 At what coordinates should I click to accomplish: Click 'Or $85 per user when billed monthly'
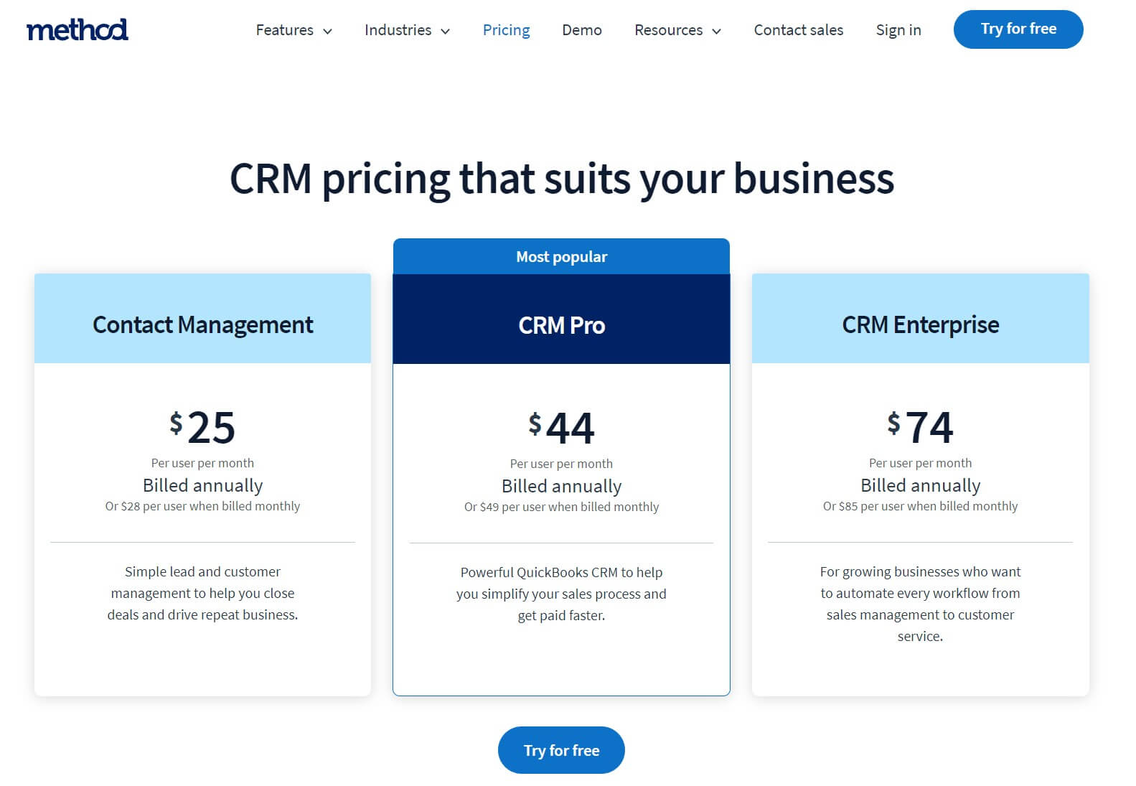coord(920,506)
